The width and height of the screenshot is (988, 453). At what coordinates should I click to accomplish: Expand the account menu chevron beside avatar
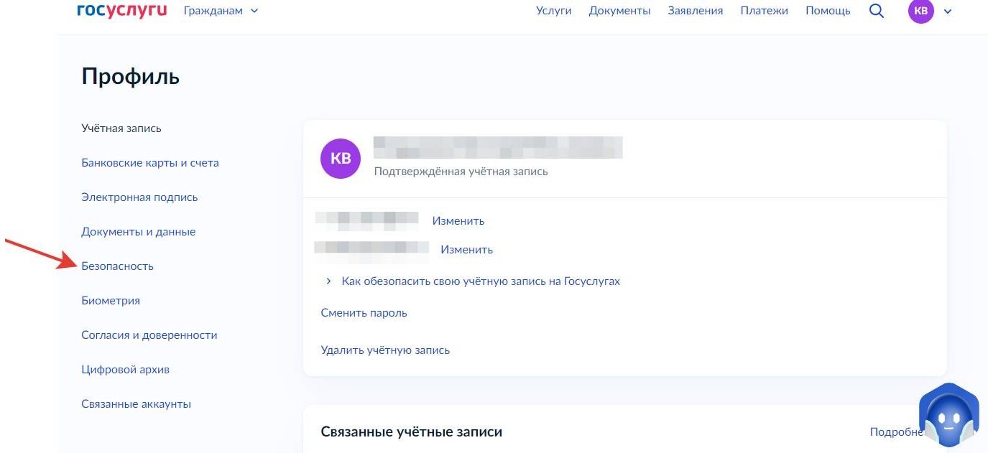pos(947,11)
